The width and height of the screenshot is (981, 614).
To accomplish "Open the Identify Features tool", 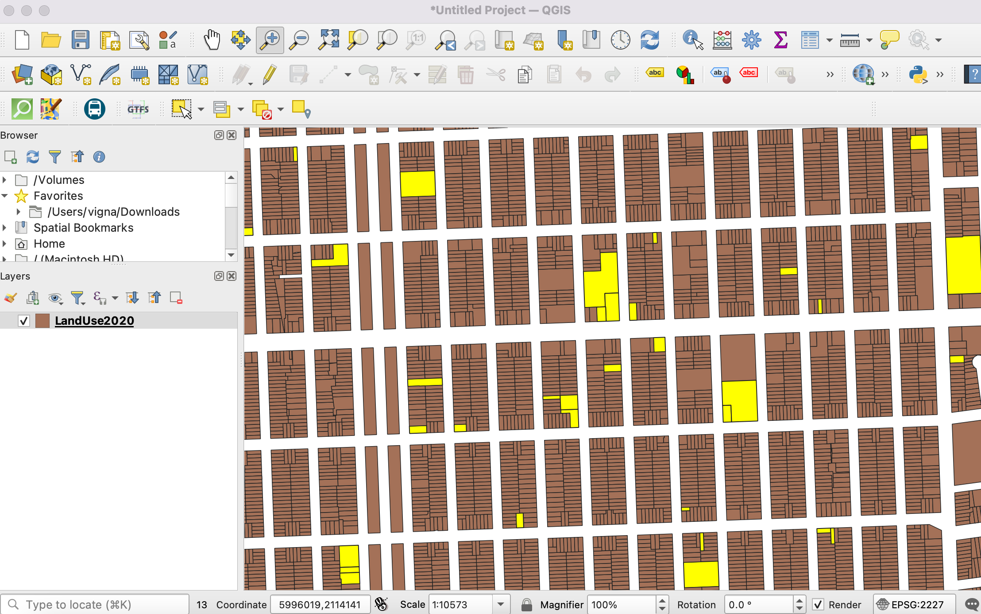I will tap(692, 40).
